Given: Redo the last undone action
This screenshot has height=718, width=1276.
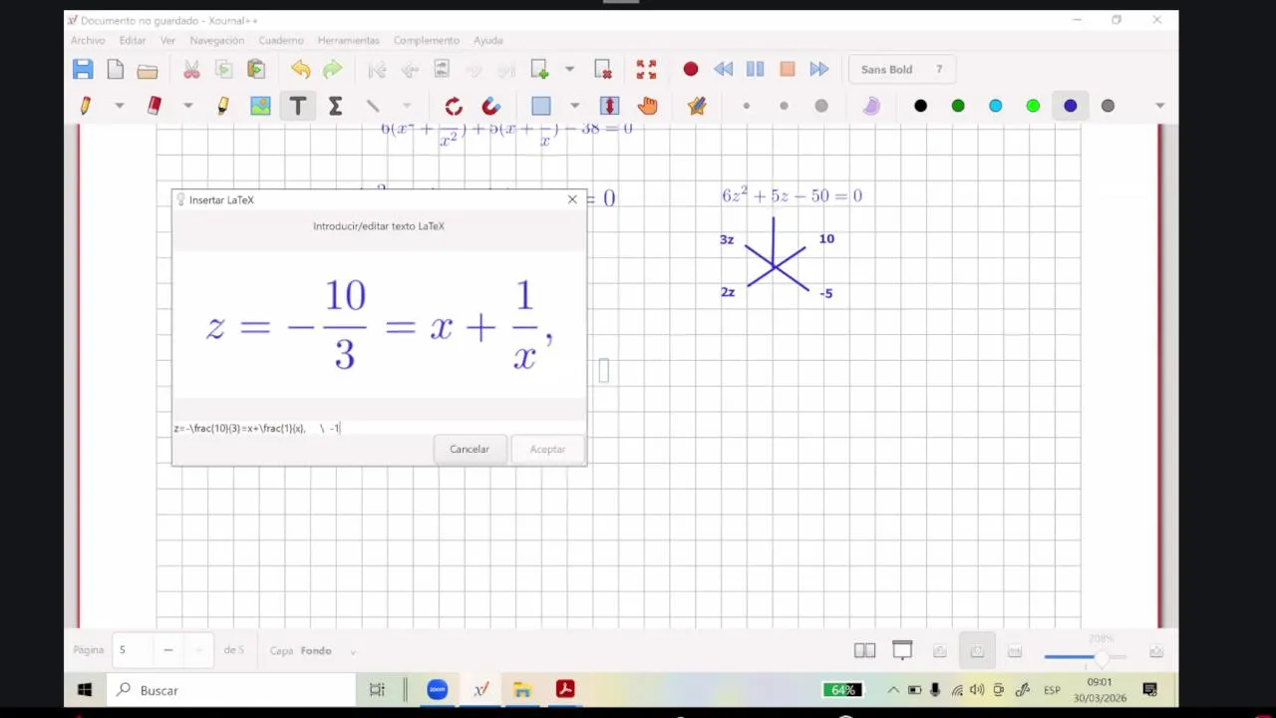Looking at the screenshot, I should 332,69.
